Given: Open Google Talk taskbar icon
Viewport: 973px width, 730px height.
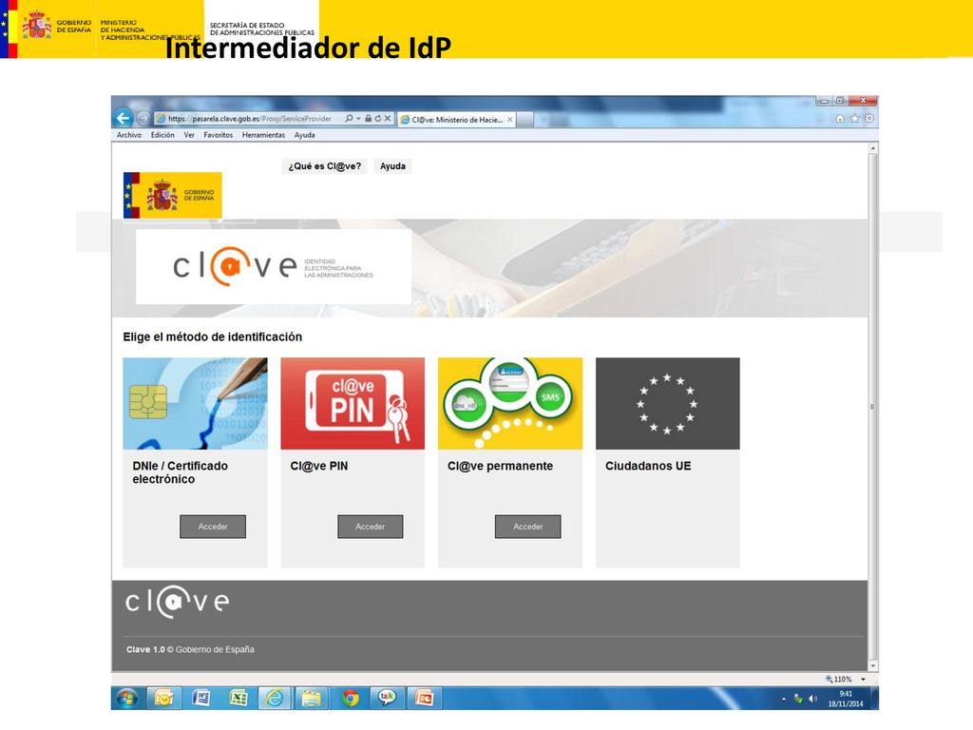Looking at the screenshot, I should [388, 699].
